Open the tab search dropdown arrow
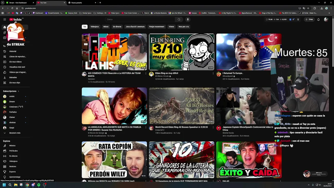This screenshot has height=188, width=334. (3, 3)
